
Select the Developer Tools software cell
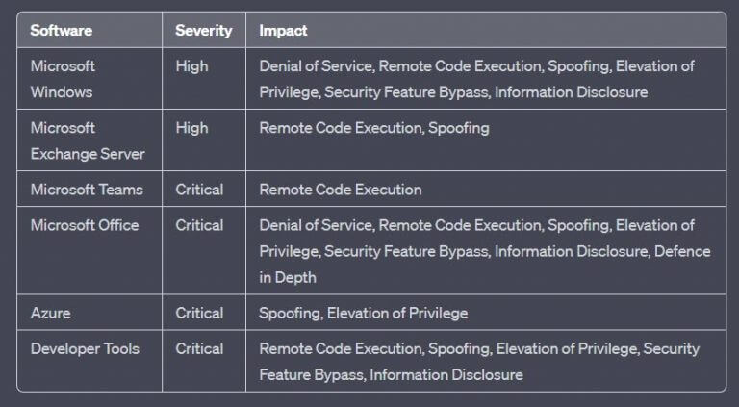[x=85, y=348]
